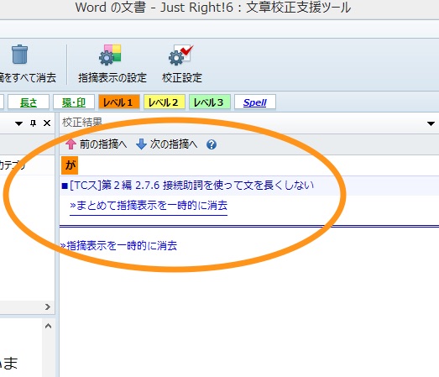Toggle the レベル2 yellow filter
This screenshot has height=377, width=439.
pos(164,102)
